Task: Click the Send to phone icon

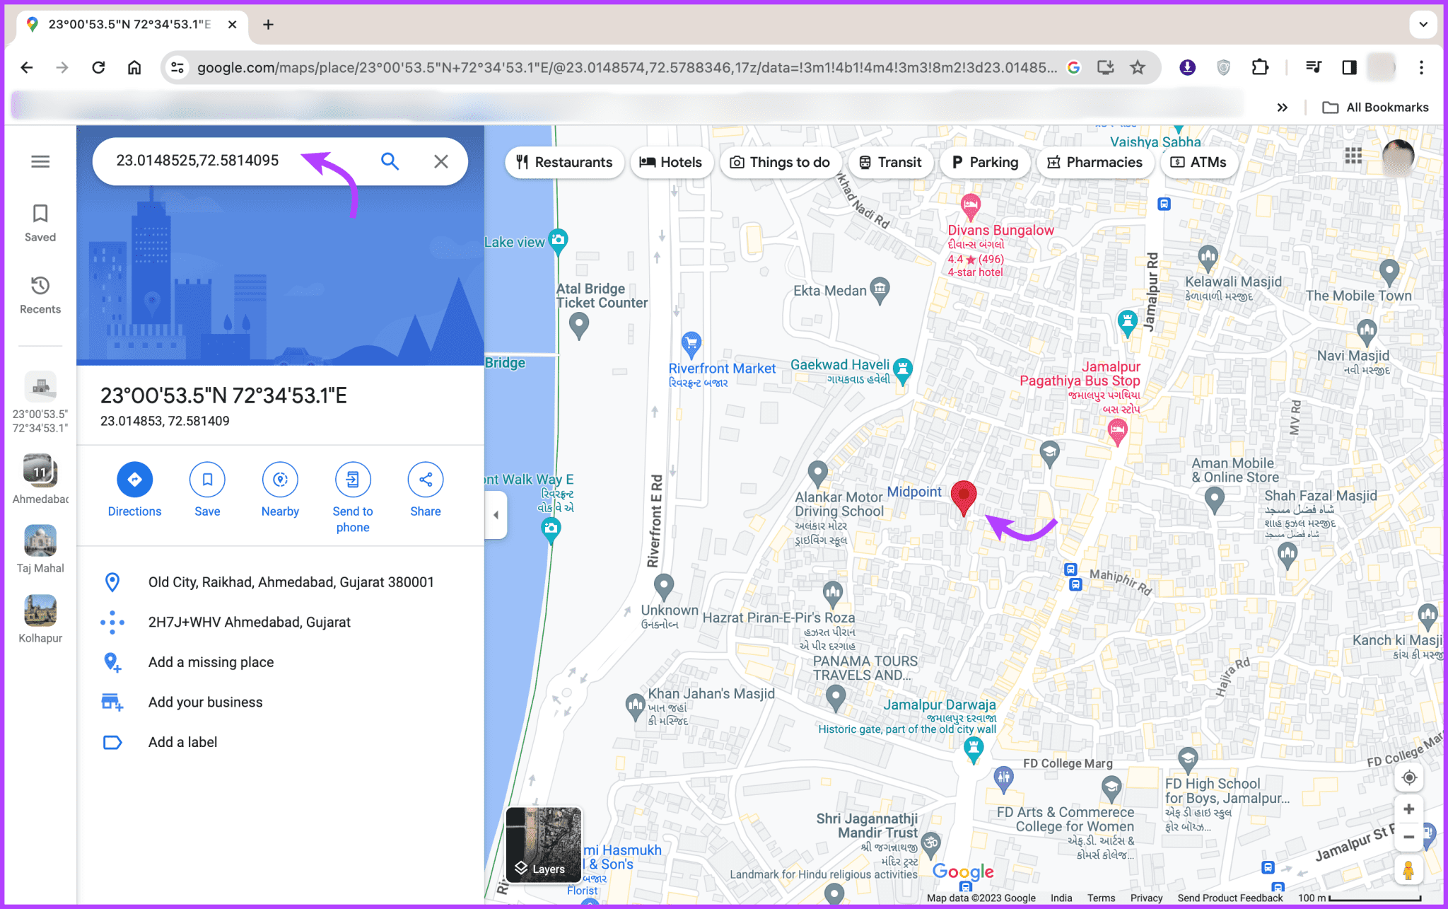Action: click(x=352, y=479)
